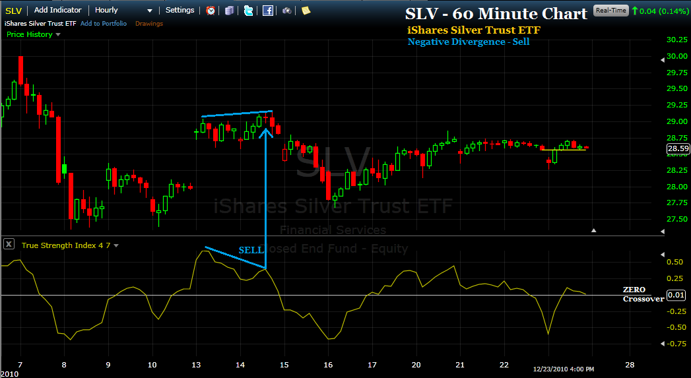Screen dimensions: 691x378
Task: Expand True Strength Index 4 7 options arrow
Action: pyautogui.click(x=116, y=245)
